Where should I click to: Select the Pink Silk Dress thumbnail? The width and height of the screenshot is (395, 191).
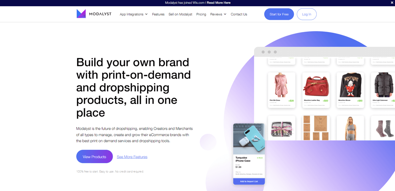[x=282, y=85]
